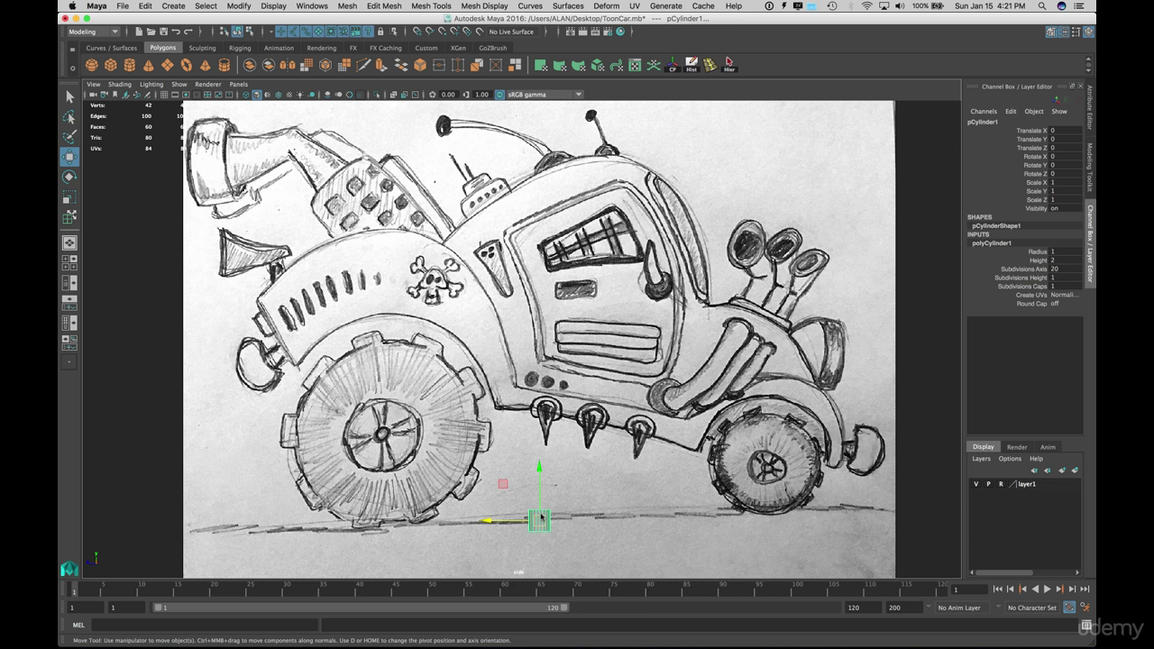1154x649 pixels.
Task: Create a polygon pipe from the shelf
Action: 224,65
